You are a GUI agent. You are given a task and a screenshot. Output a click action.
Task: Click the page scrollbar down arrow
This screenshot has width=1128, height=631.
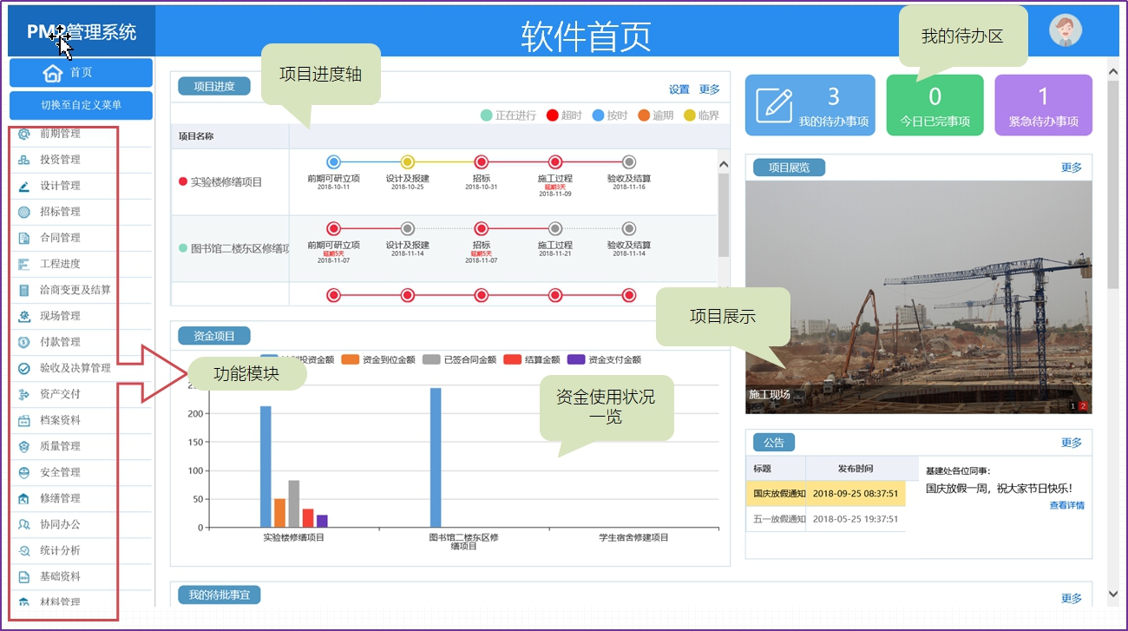[x=1113, y=595]
